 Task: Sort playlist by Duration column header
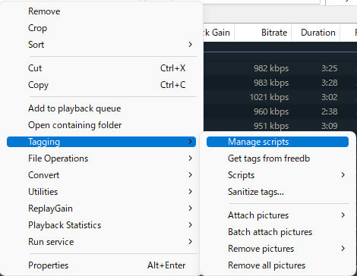pyautogui.click(x=315, y=33)
